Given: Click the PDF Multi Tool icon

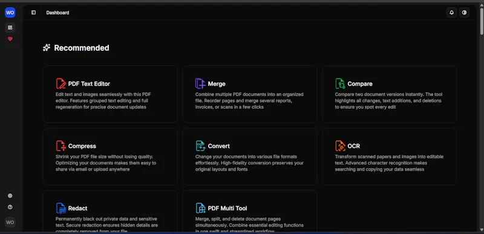Looking at the screenshot, I should (200, 208).
